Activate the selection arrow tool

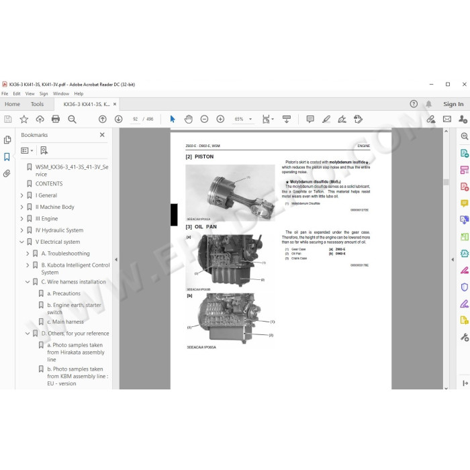(173, 120)
